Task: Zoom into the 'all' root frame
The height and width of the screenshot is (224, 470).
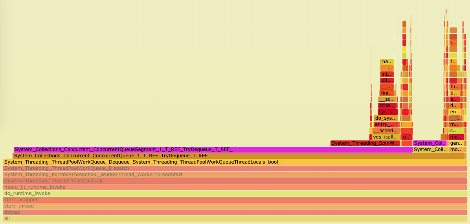Action: coord(235,219)
